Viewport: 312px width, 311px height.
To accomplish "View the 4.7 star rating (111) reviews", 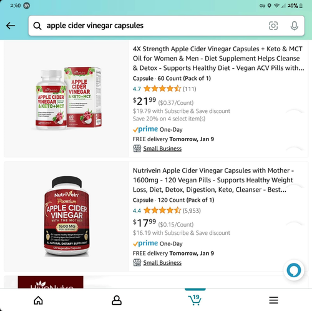I will (164, 89).
